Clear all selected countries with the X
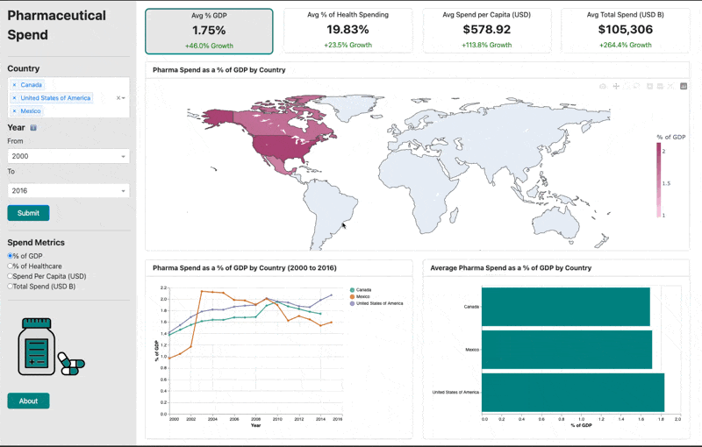The image size is (702, 447). pyautogui.click(x=118, y=98)
